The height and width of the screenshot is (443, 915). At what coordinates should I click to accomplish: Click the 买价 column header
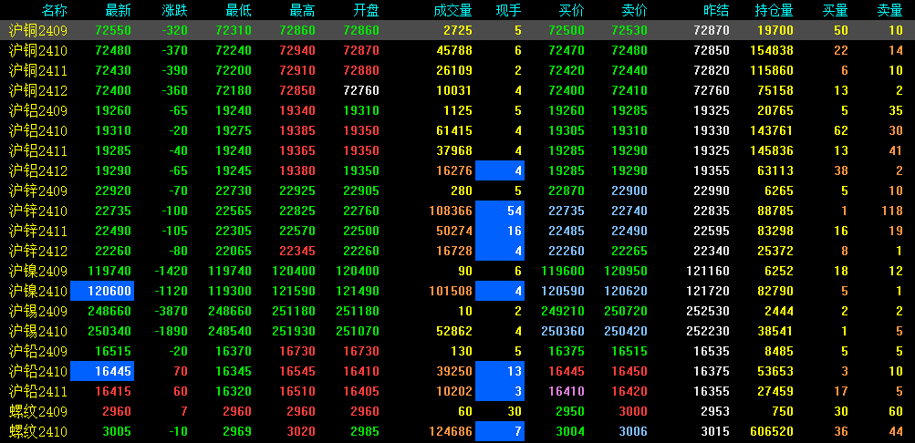click(572, 10)
